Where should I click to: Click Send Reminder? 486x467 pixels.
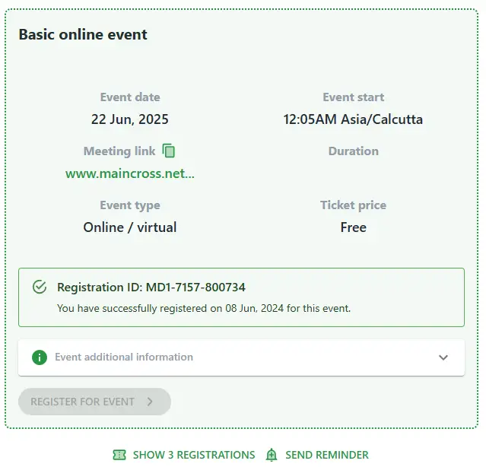point(327,455)
